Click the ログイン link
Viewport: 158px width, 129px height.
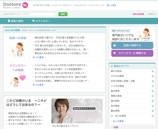[x=151, y=14]
